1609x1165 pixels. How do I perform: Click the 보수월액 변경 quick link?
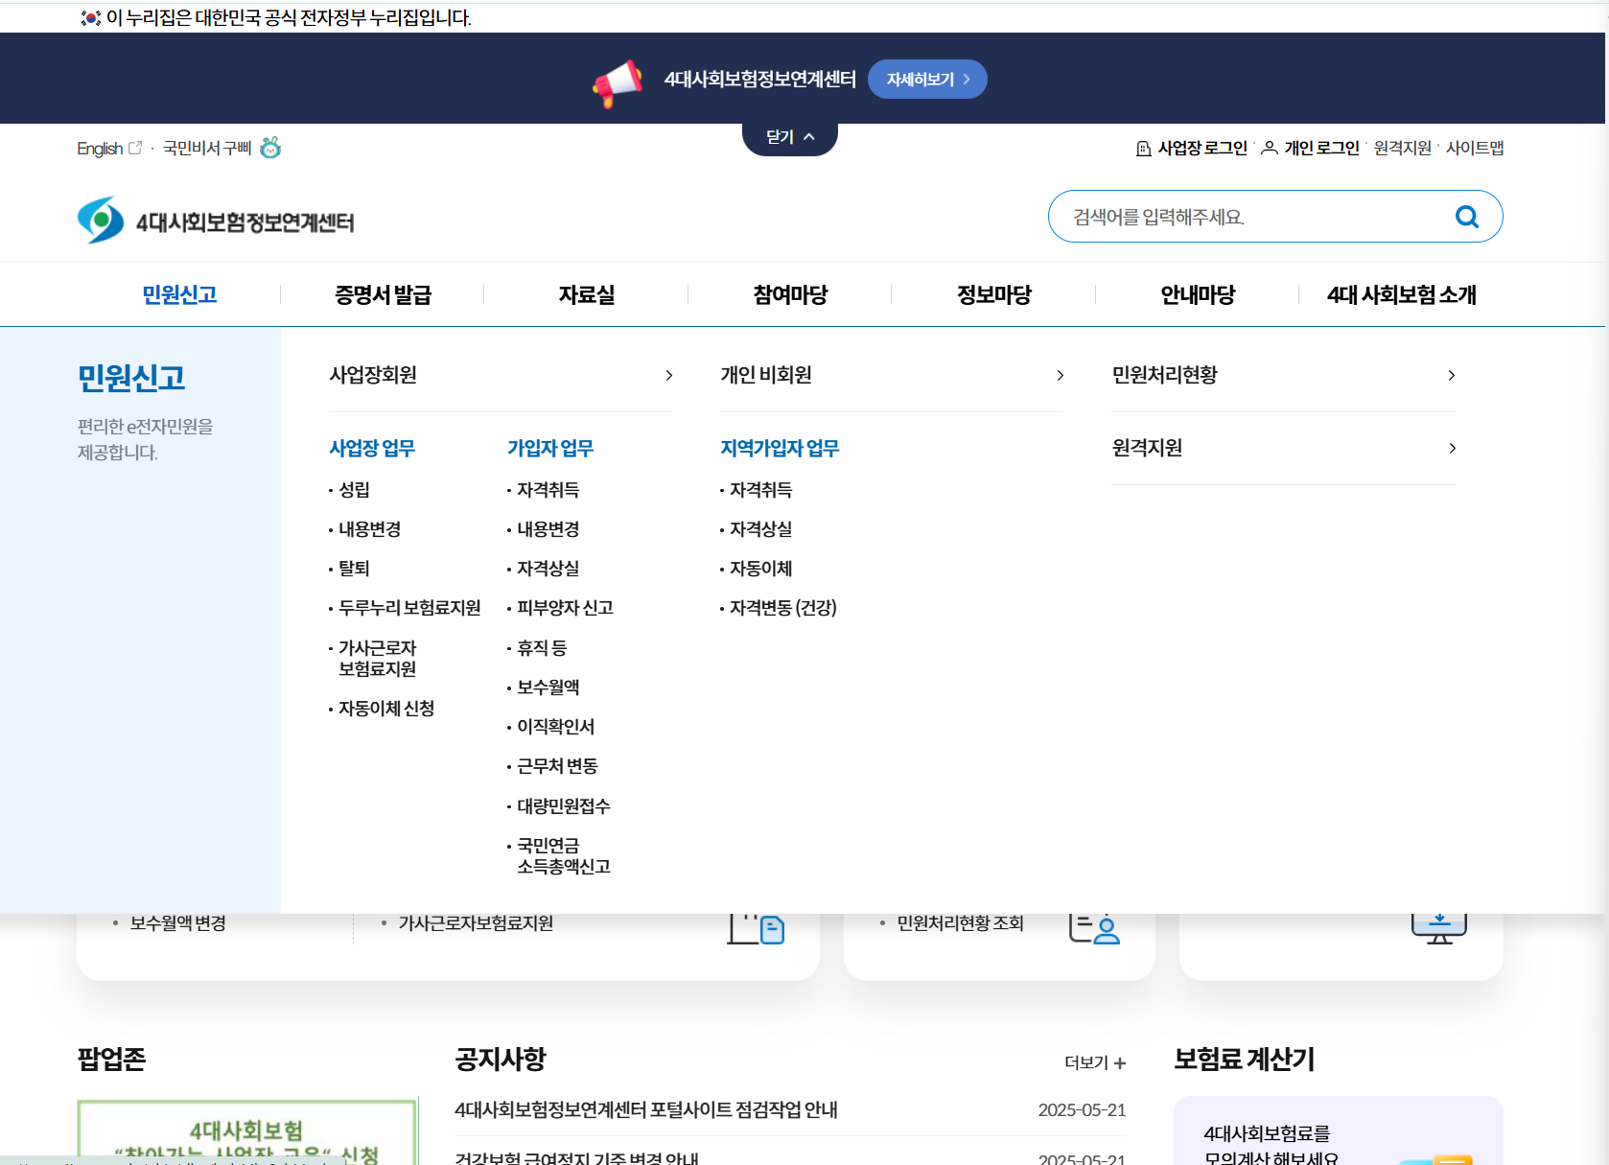pos(177,923)
